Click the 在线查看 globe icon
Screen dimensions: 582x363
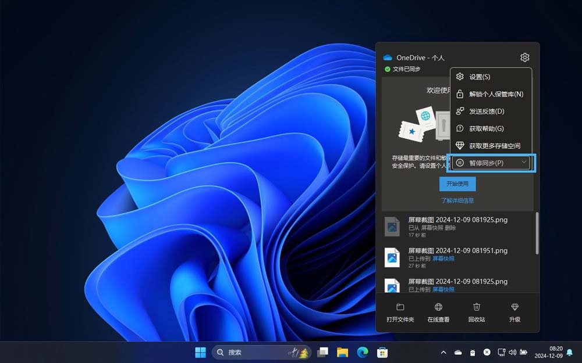coord(438,307)
